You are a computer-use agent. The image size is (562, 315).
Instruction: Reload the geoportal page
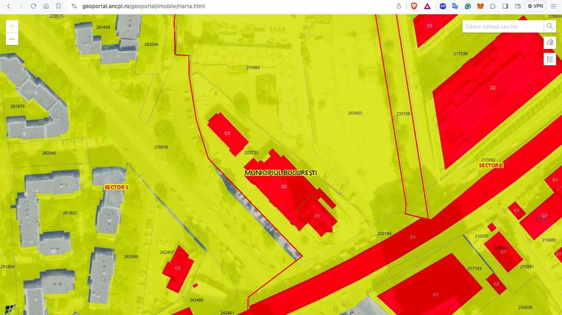click(x=34, y=6)
